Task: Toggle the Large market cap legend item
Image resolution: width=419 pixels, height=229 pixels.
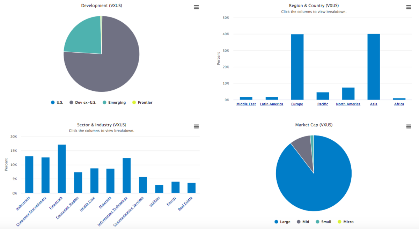Action: coord(282,222)
